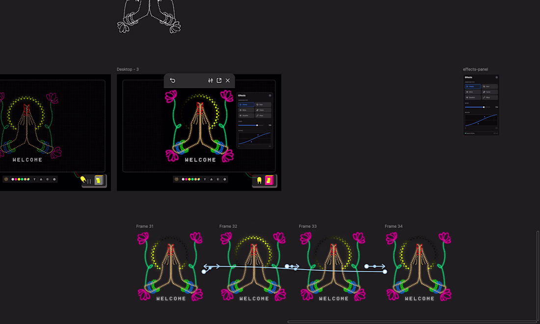Click the canvas horizontal scrollbar
Viewport: 540px width, 324px height.
click(411, 322)
